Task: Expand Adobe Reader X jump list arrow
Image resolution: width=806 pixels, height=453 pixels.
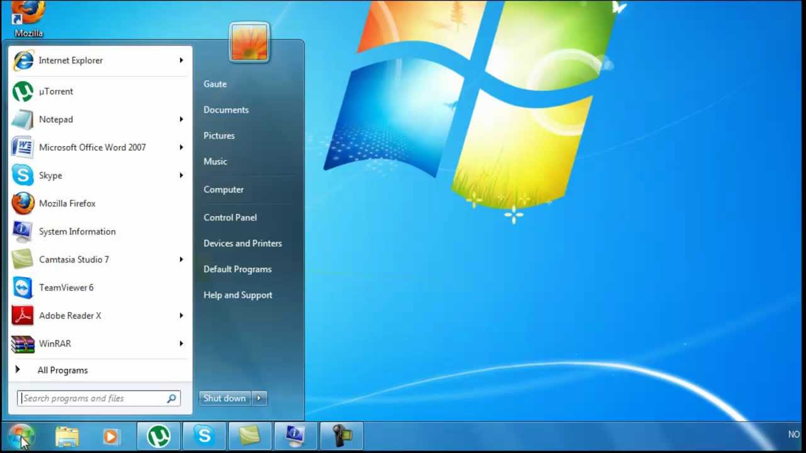Action: point(181,315)
